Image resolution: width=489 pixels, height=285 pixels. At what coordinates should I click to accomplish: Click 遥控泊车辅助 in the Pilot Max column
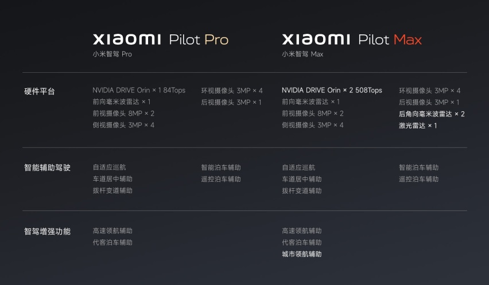(419, 179)
